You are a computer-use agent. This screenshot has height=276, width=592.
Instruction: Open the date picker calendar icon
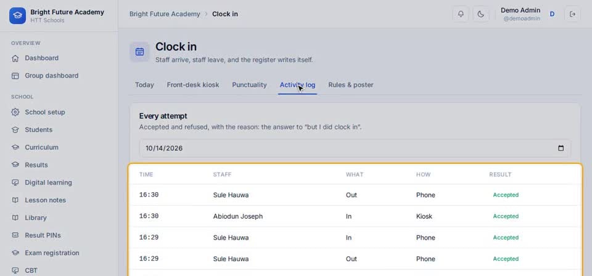coord(561,148)
